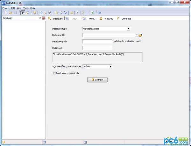Expand the Database type dropdown

(129, 29)
